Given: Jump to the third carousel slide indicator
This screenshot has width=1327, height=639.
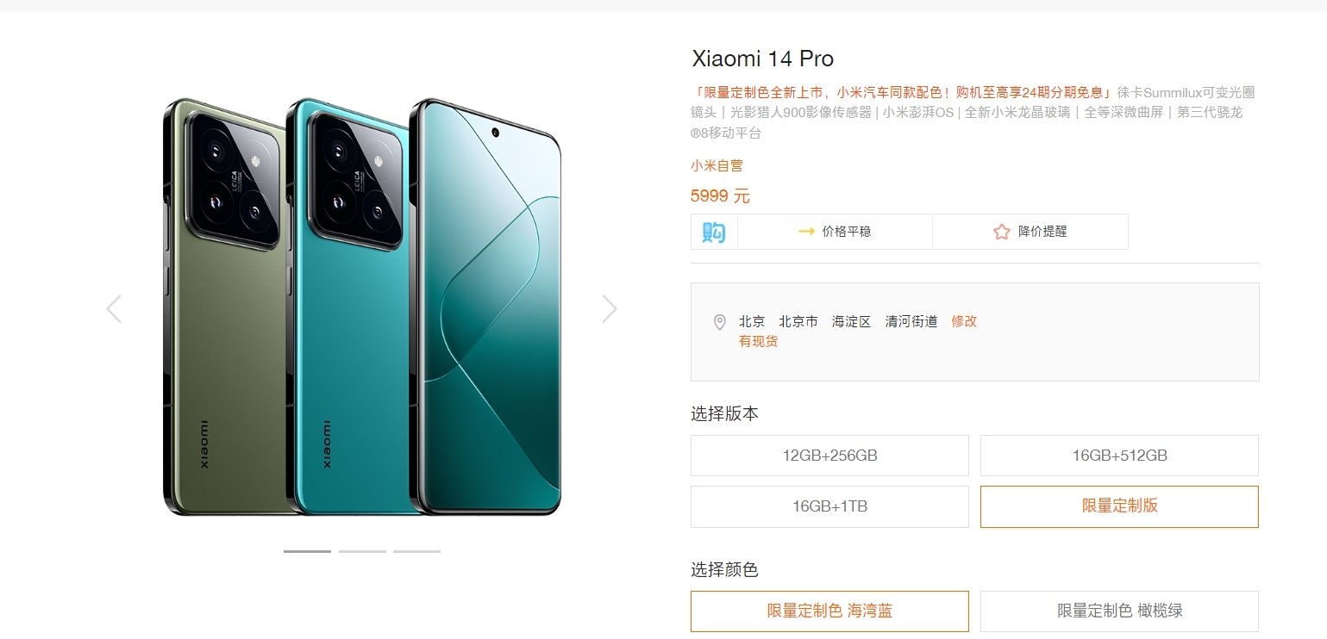Looking at the screenshot, I should pyautogui.click(x=416, y=551).
